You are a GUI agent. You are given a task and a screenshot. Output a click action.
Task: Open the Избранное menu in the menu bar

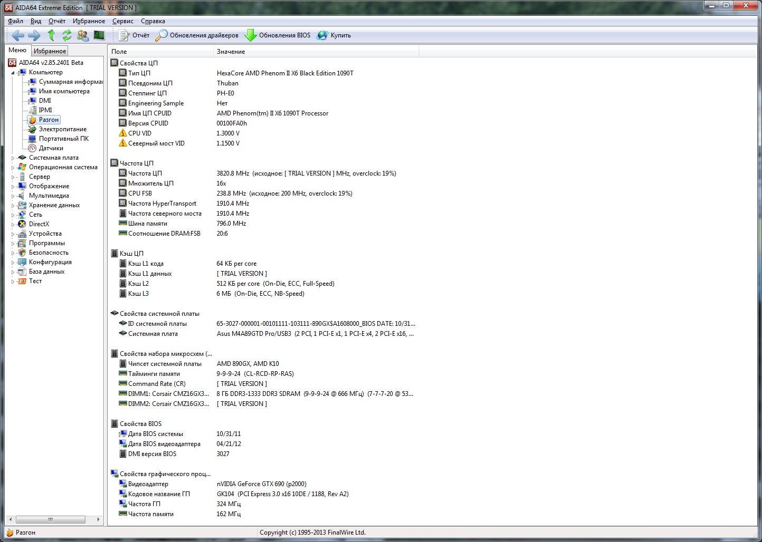(x=89, y=21)
